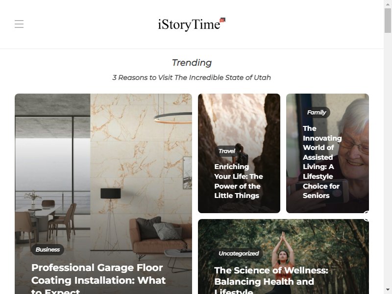Open Innovating World of Assisted Living article
This screenshot has width=392, height=294.
(322, 162)
